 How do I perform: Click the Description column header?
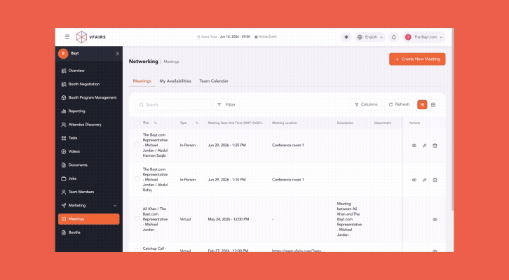coord(345,122)
